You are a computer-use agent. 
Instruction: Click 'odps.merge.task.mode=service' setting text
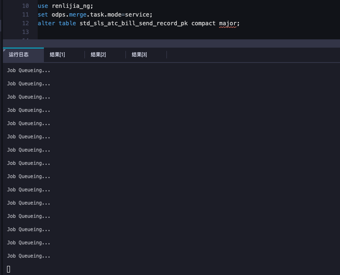tap(100, 15)
